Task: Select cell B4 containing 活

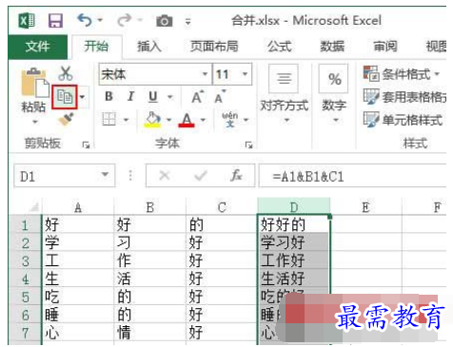Action: pos(149,279)
